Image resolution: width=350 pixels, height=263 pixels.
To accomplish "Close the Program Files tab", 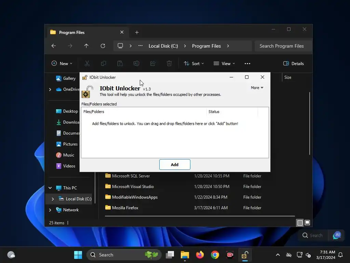I will (x=122, y=32).
